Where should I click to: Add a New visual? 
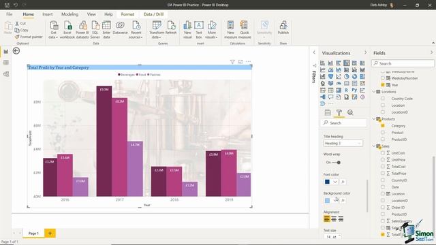[187, 30]
